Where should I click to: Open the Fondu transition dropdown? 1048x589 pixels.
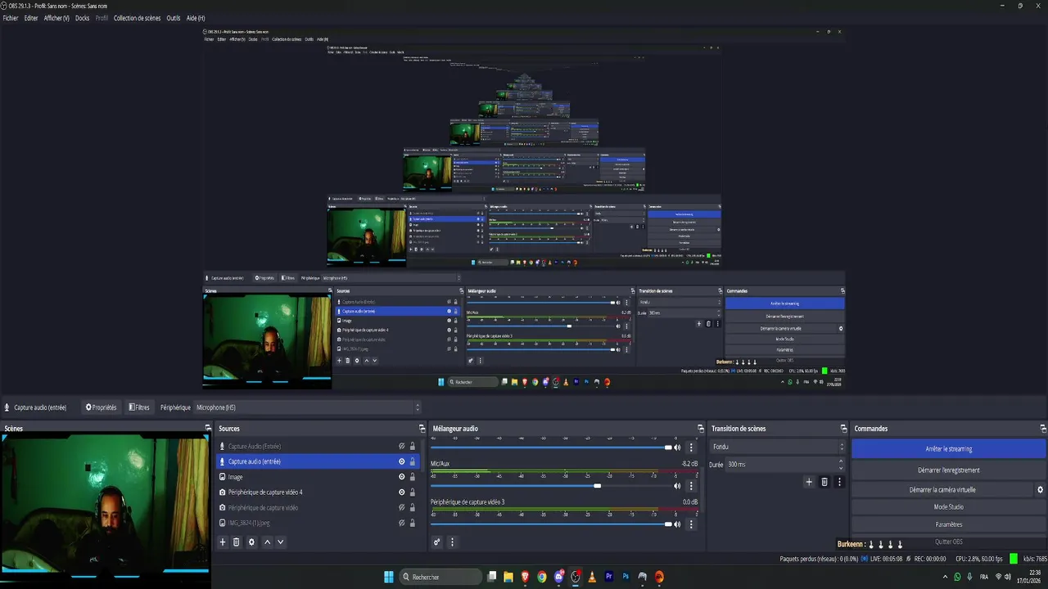[777, 447]
